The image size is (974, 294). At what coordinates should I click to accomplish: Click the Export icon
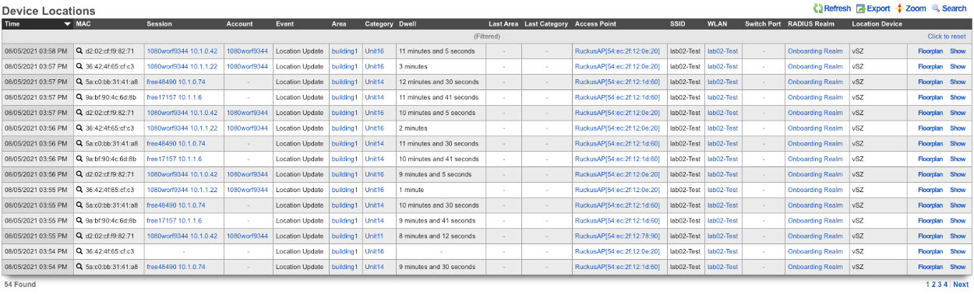coord(860,9)
